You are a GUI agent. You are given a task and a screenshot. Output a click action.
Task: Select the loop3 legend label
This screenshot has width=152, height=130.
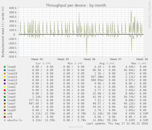(11, 90)
